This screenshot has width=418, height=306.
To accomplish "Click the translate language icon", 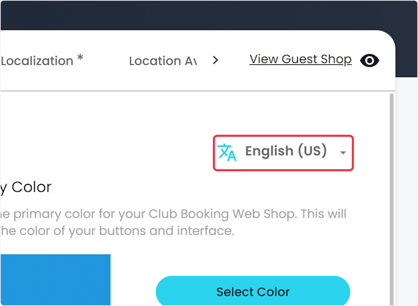I will click(x=227, y=152).
